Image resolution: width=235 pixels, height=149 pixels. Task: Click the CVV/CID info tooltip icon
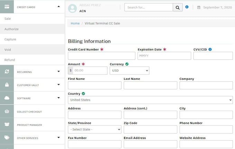(x=210, y=49)
